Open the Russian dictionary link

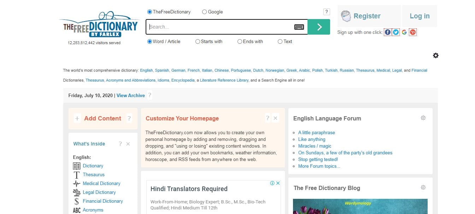point(347,70)
